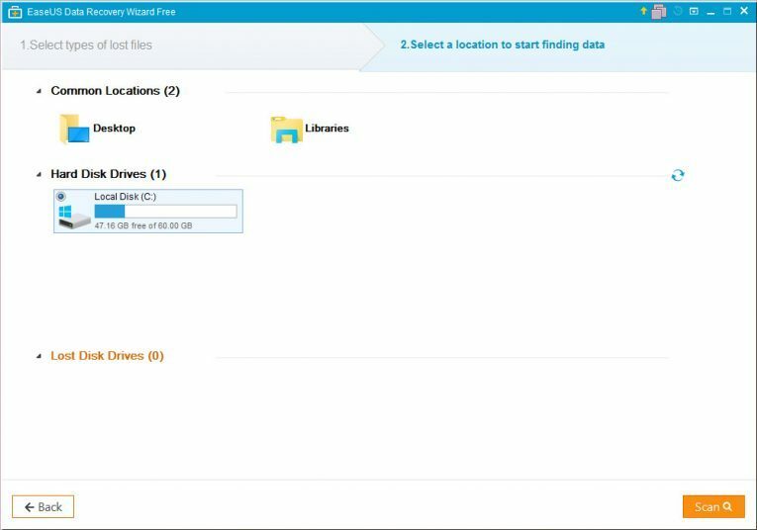
Task: Minimize the EaseUS window
Action: pyautogui.click(x=710, y=12)
